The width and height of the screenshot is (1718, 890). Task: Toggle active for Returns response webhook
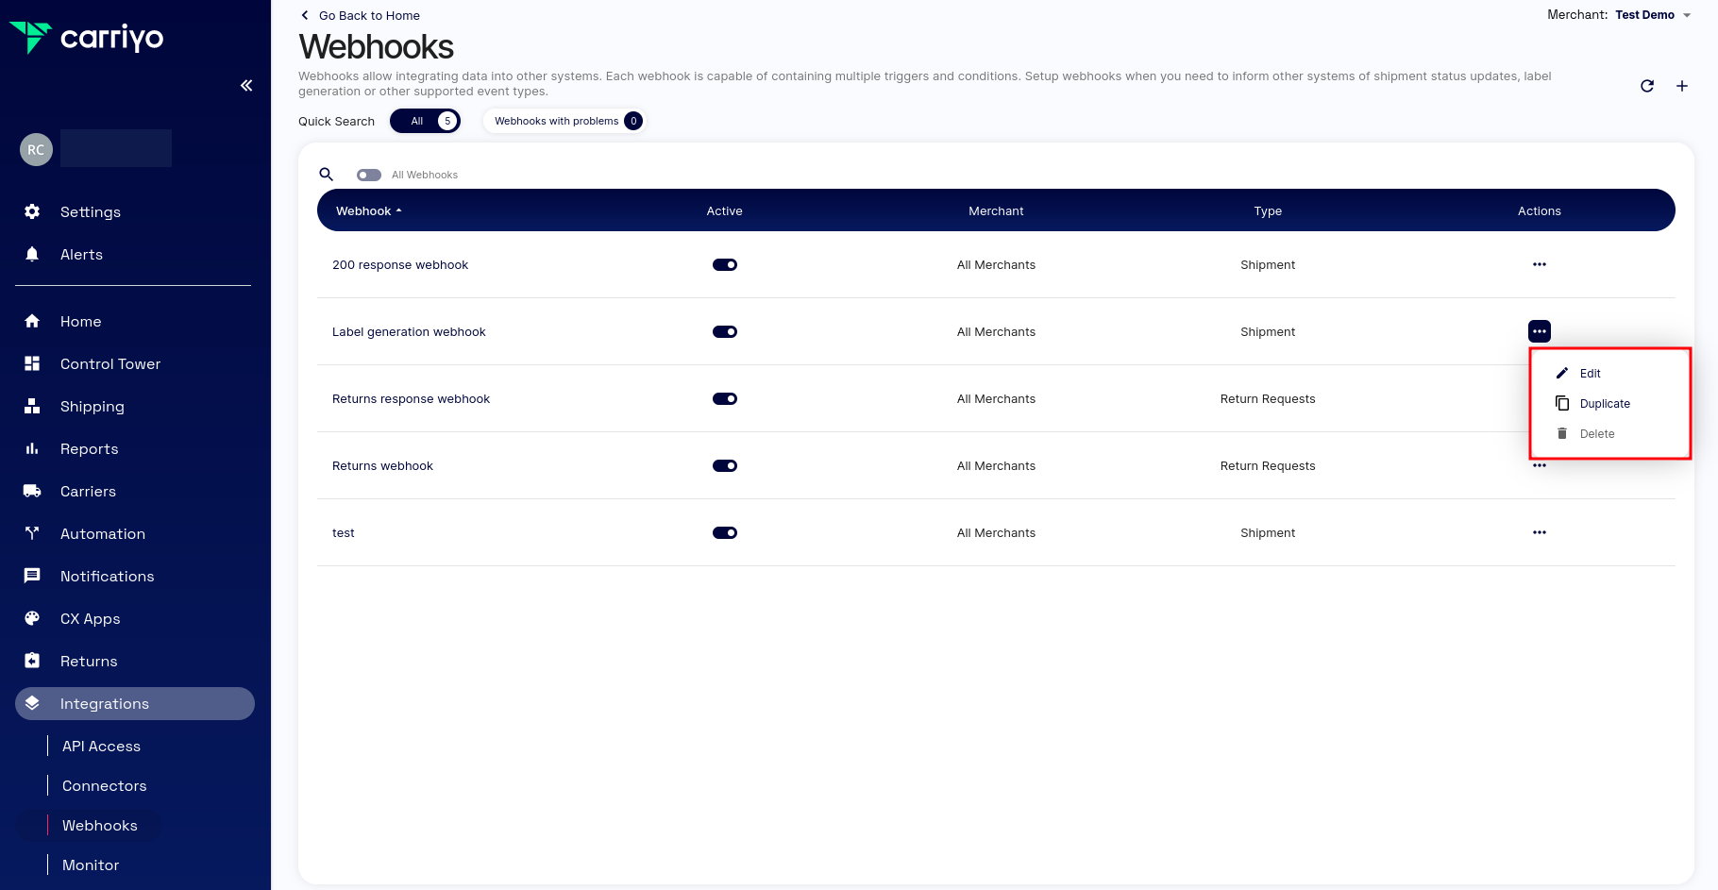(725, 398)
